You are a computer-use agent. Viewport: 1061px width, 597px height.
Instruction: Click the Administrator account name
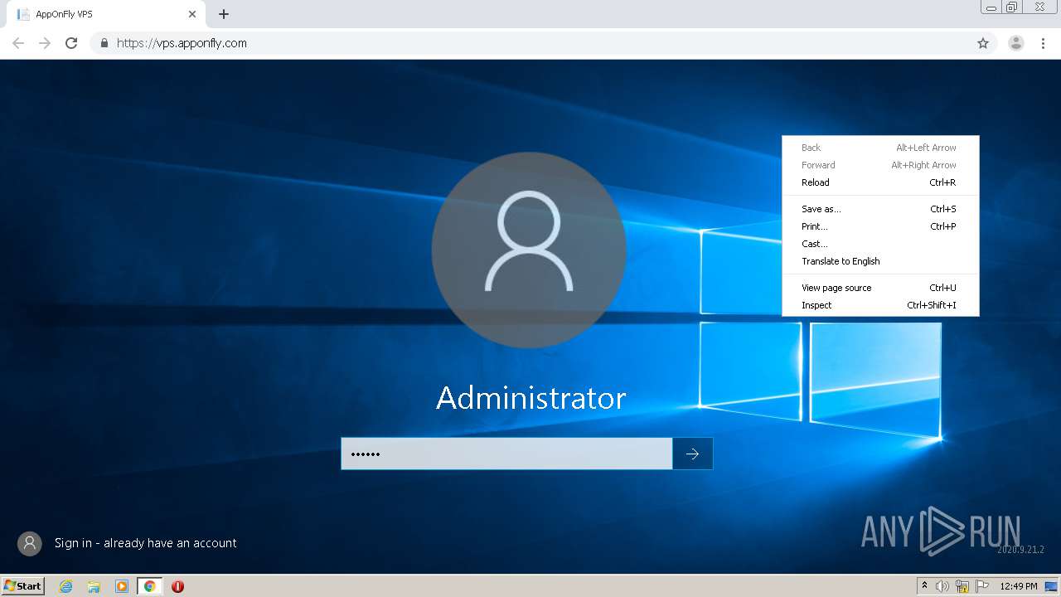click(531, 398)
